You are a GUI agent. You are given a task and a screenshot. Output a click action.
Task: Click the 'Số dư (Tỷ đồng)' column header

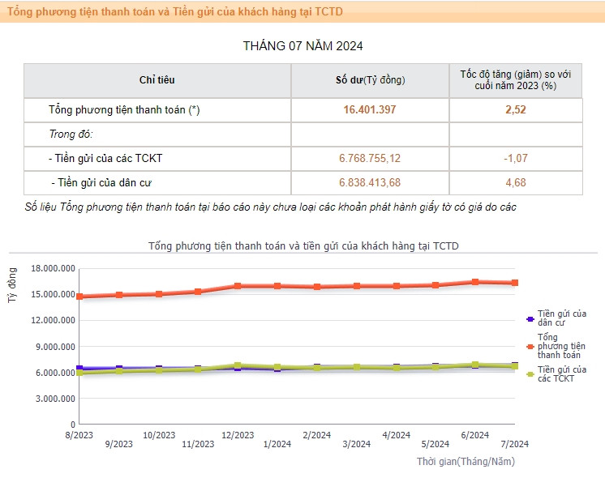pyautogui.click(x=370, y=80)
